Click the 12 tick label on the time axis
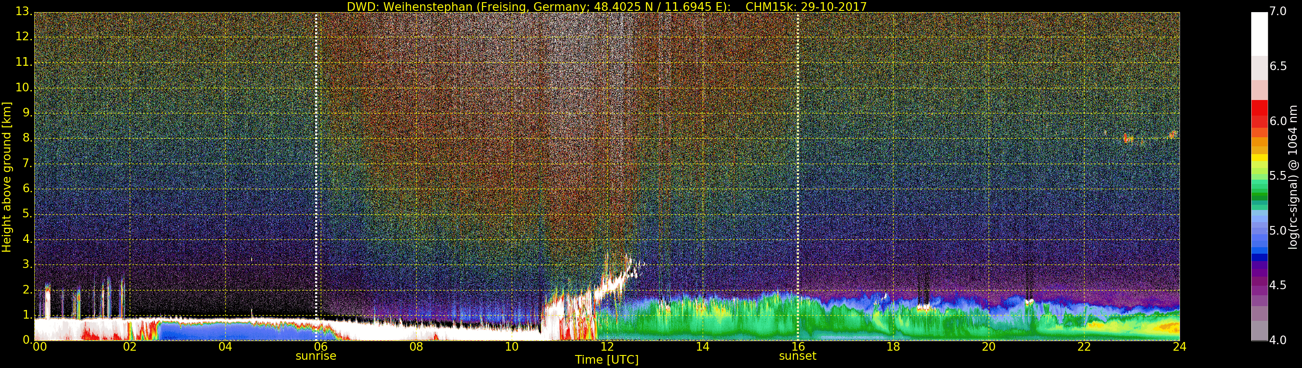1302x368 pixels. coord(607,347)
